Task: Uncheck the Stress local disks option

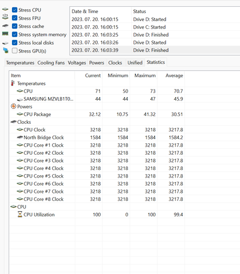Action: point(14,42)
